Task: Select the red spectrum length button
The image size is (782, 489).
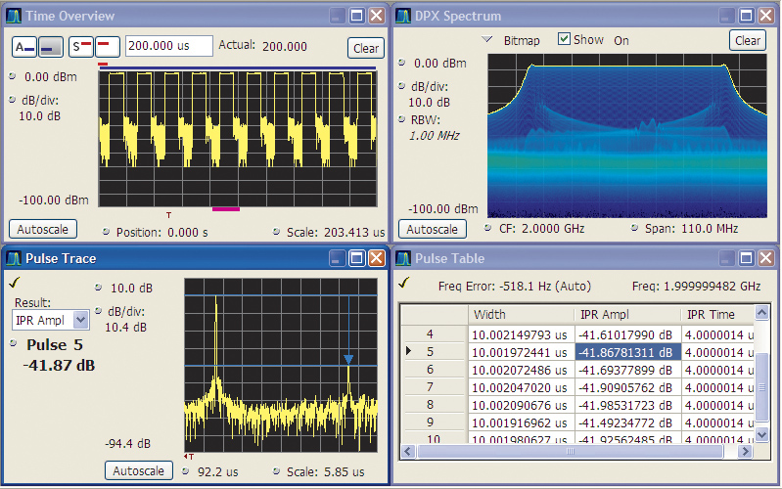Action: click(x=107, y=47)
